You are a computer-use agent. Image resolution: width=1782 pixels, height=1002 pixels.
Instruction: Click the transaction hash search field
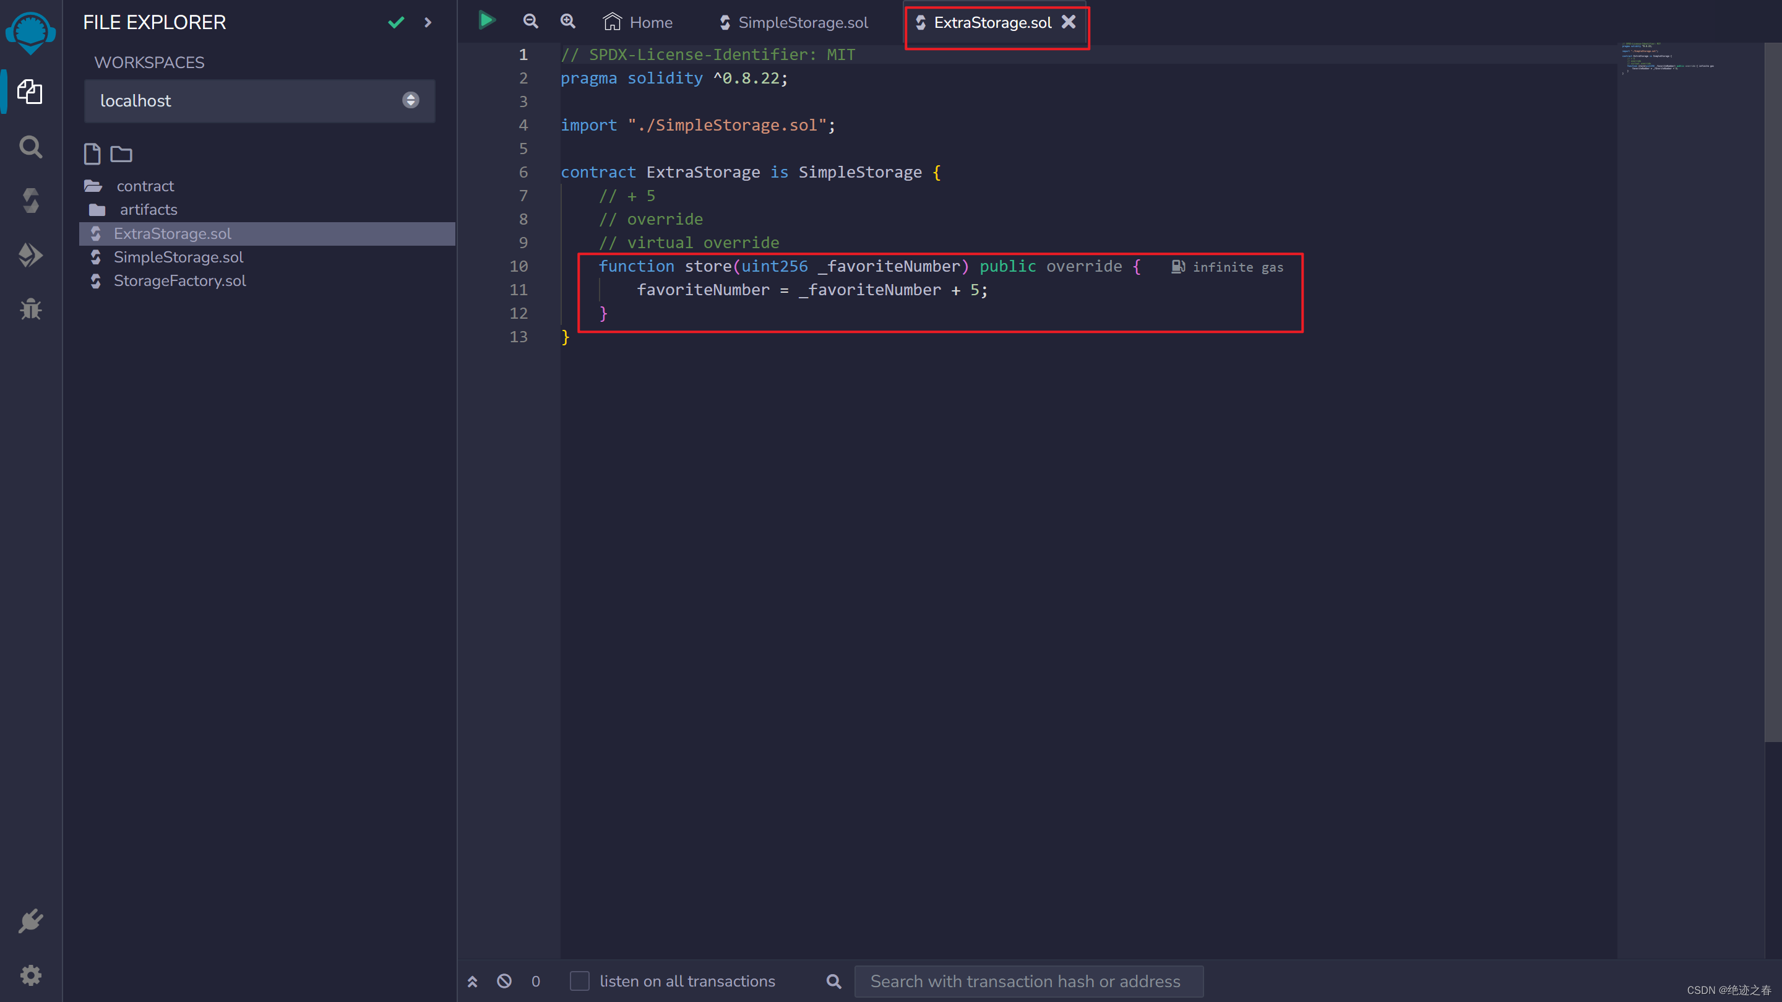(x=1028, y=980)
